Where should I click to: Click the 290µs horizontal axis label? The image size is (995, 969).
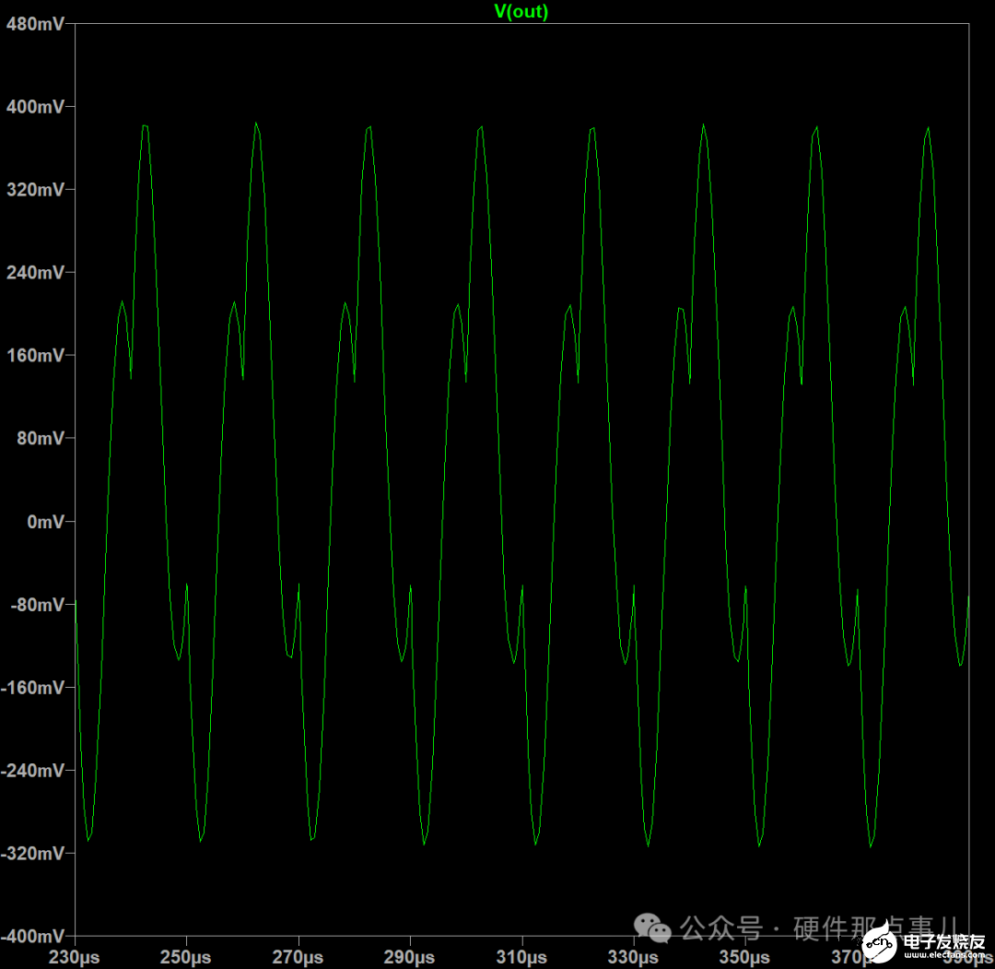(410, 957)
